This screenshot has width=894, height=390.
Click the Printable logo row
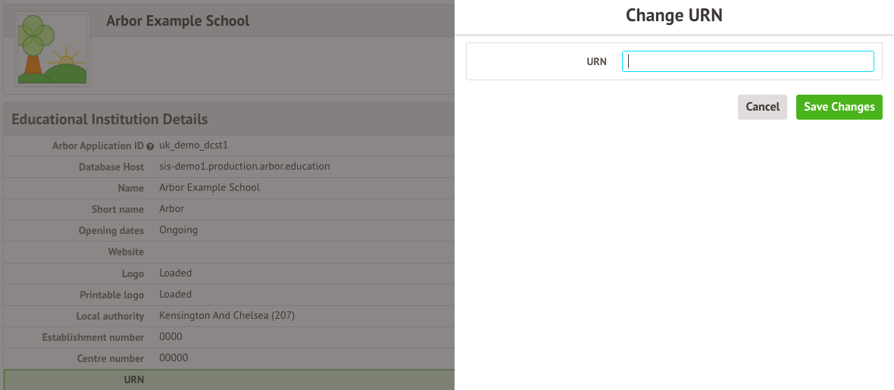click(x=227, y=294)
